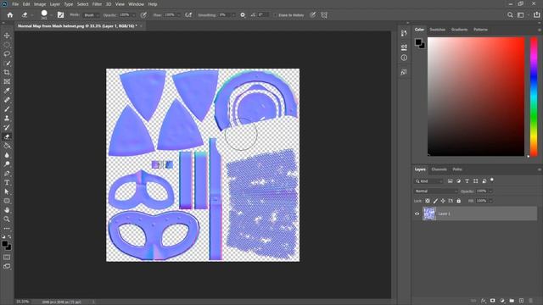Select the History Brush tool
The height and width of the screenshot is (305, 543).
(x=7, y=127)
